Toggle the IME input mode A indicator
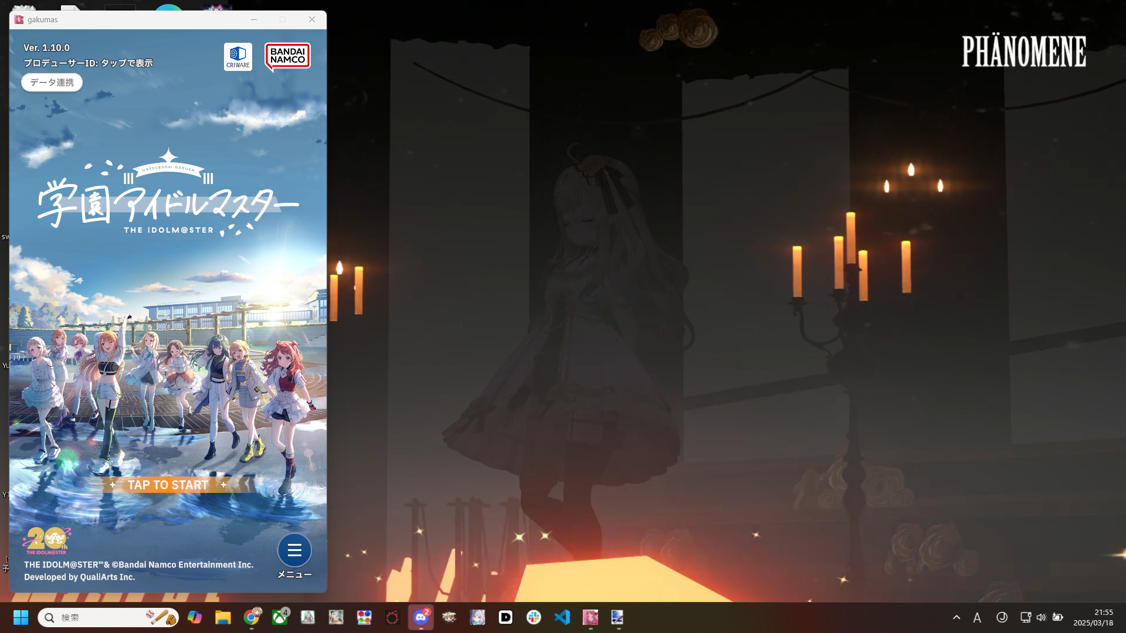The width and height of the screenshot is (1126, 633). click(977, 617)
